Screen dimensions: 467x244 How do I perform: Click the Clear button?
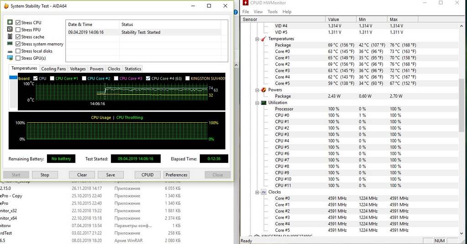82,175
